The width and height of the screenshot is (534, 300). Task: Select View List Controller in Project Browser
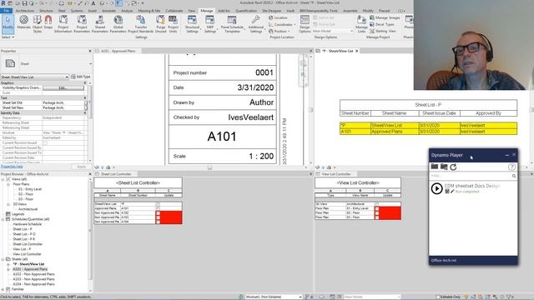coord(27,254)
